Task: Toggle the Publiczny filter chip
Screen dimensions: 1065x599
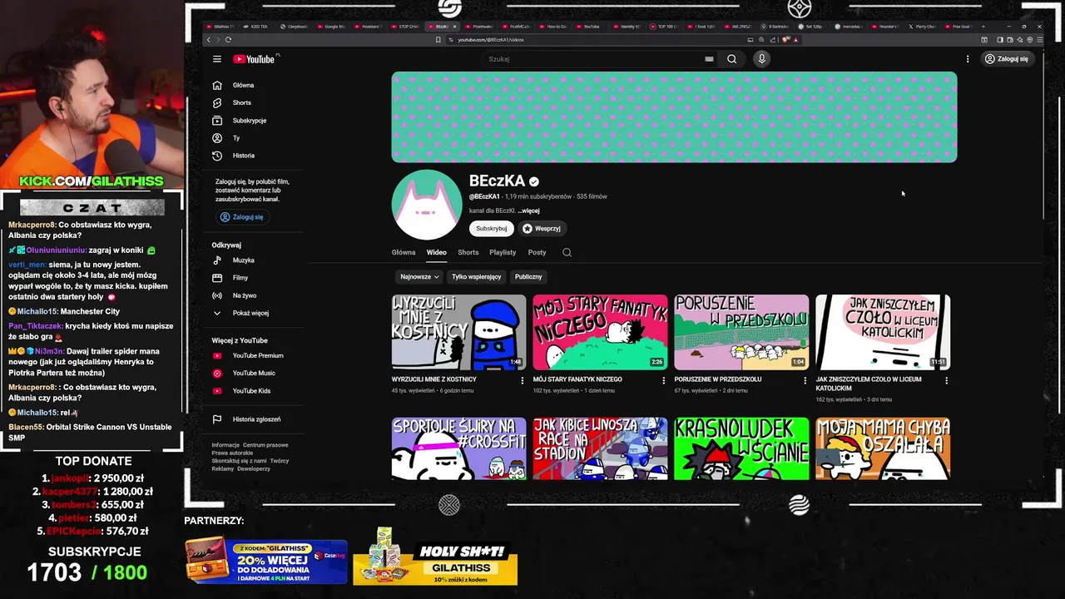Action: click(528, 276)
